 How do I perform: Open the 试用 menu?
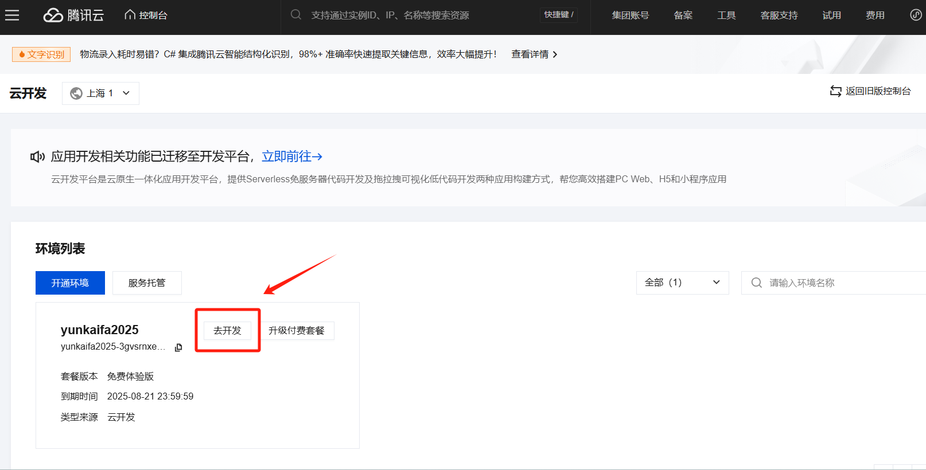(831, 15)
